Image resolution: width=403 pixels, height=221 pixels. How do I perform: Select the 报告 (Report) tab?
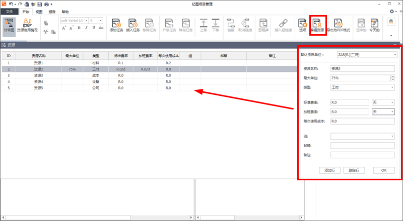52,12
